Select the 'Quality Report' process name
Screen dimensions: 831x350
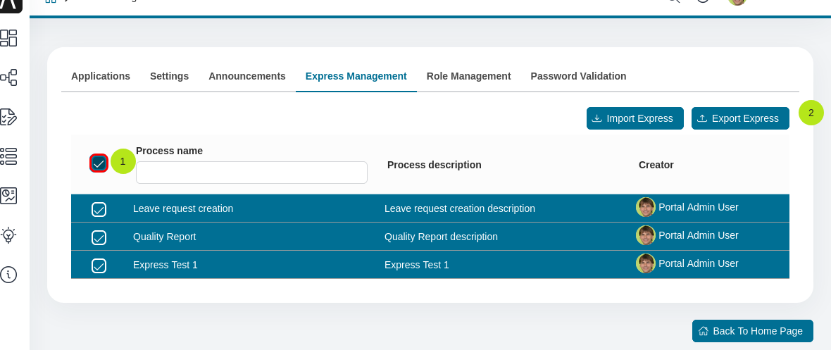tap(164, 237)
